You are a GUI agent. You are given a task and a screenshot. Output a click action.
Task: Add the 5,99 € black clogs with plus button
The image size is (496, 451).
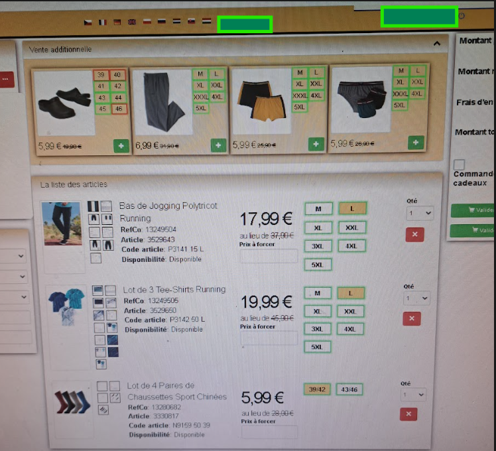[121, 146]
